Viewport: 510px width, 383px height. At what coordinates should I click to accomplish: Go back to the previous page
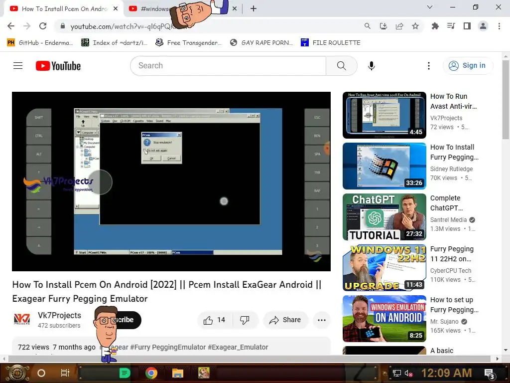point(11,26)
